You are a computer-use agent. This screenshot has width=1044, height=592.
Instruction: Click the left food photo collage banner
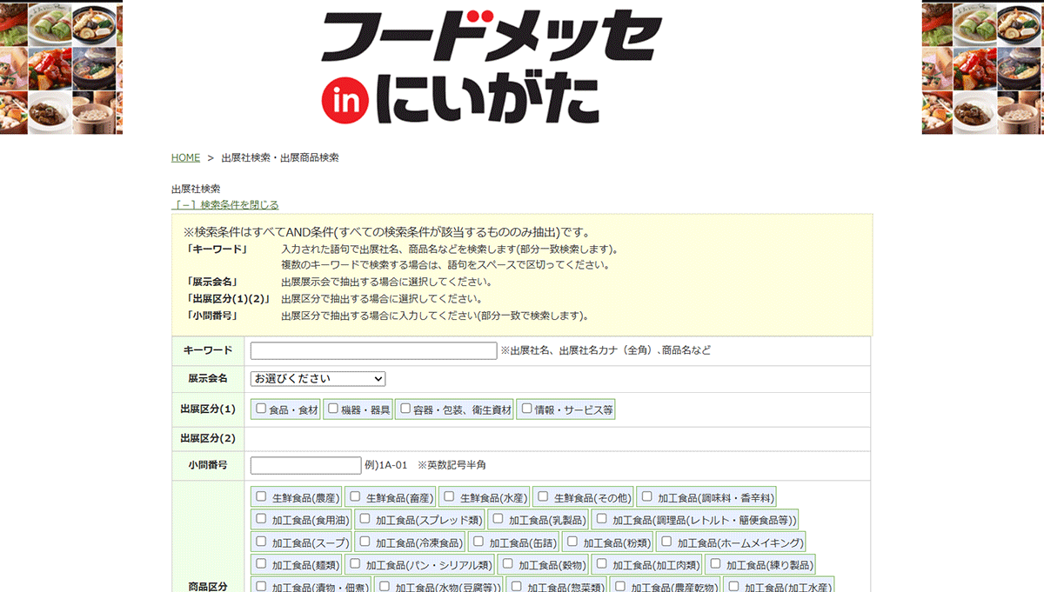pos(61,67)
